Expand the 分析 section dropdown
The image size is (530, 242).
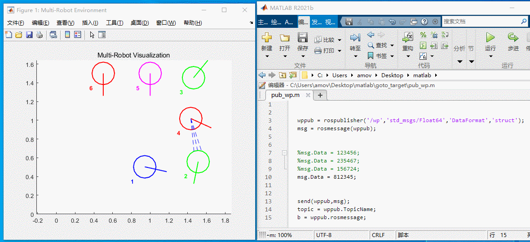(x=459, y=62)
